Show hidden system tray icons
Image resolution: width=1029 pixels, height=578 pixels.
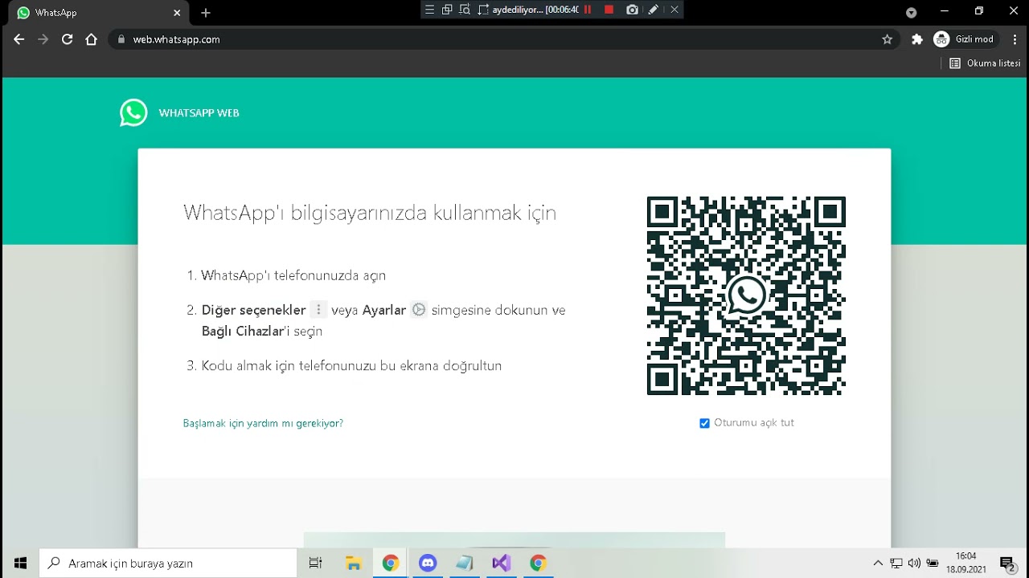(878, 563)
